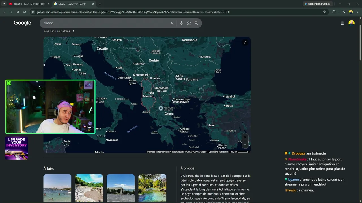Click the À propos heading
The image size is (362, 203).
click(x=188, y=168)
